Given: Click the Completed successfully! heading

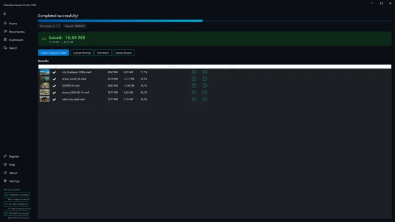Looking at the screenshot, I should coord(58,16).
